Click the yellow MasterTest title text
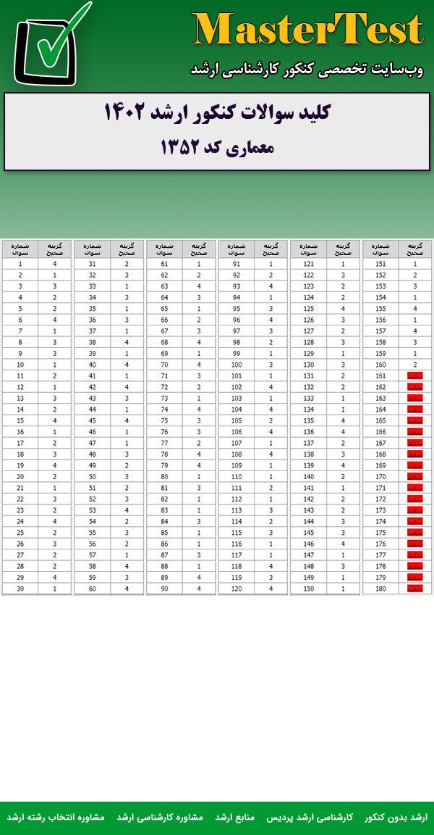Viewport: 434px width, 835px height. (x=307, y=30)
